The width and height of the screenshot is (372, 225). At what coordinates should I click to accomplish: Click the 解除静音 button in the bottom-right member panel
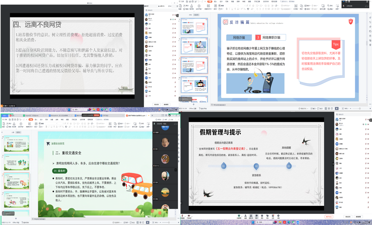(x=358, y=217)
